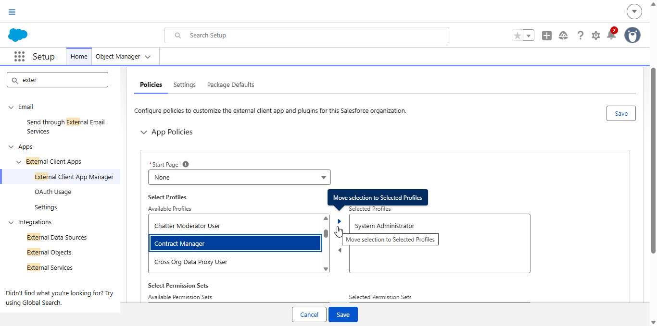This screenshot has height=326, width=657.
Task: Select Chatter Moderator User profile
Action: [235, 226]
